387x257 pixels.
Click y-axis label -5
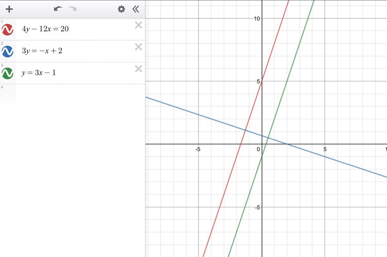click(x=257, y=207)
